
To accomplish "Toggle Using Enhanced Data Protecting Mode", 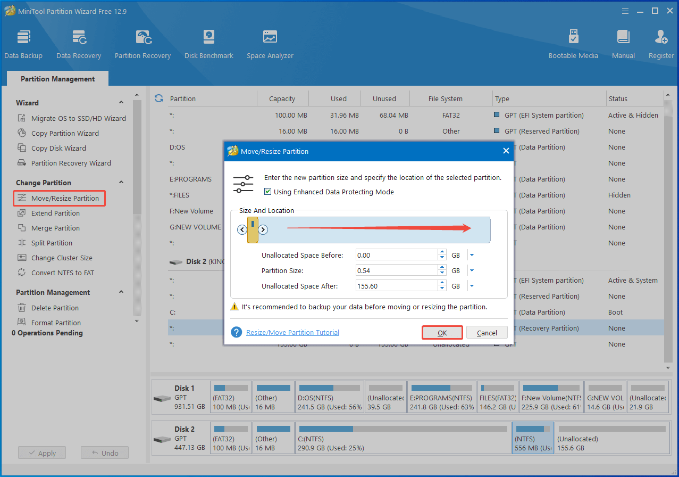I will click(x=268, y=192).
